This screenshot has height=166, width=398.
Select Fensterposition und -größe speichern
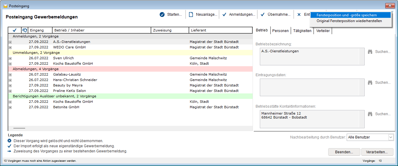point(346,15)
